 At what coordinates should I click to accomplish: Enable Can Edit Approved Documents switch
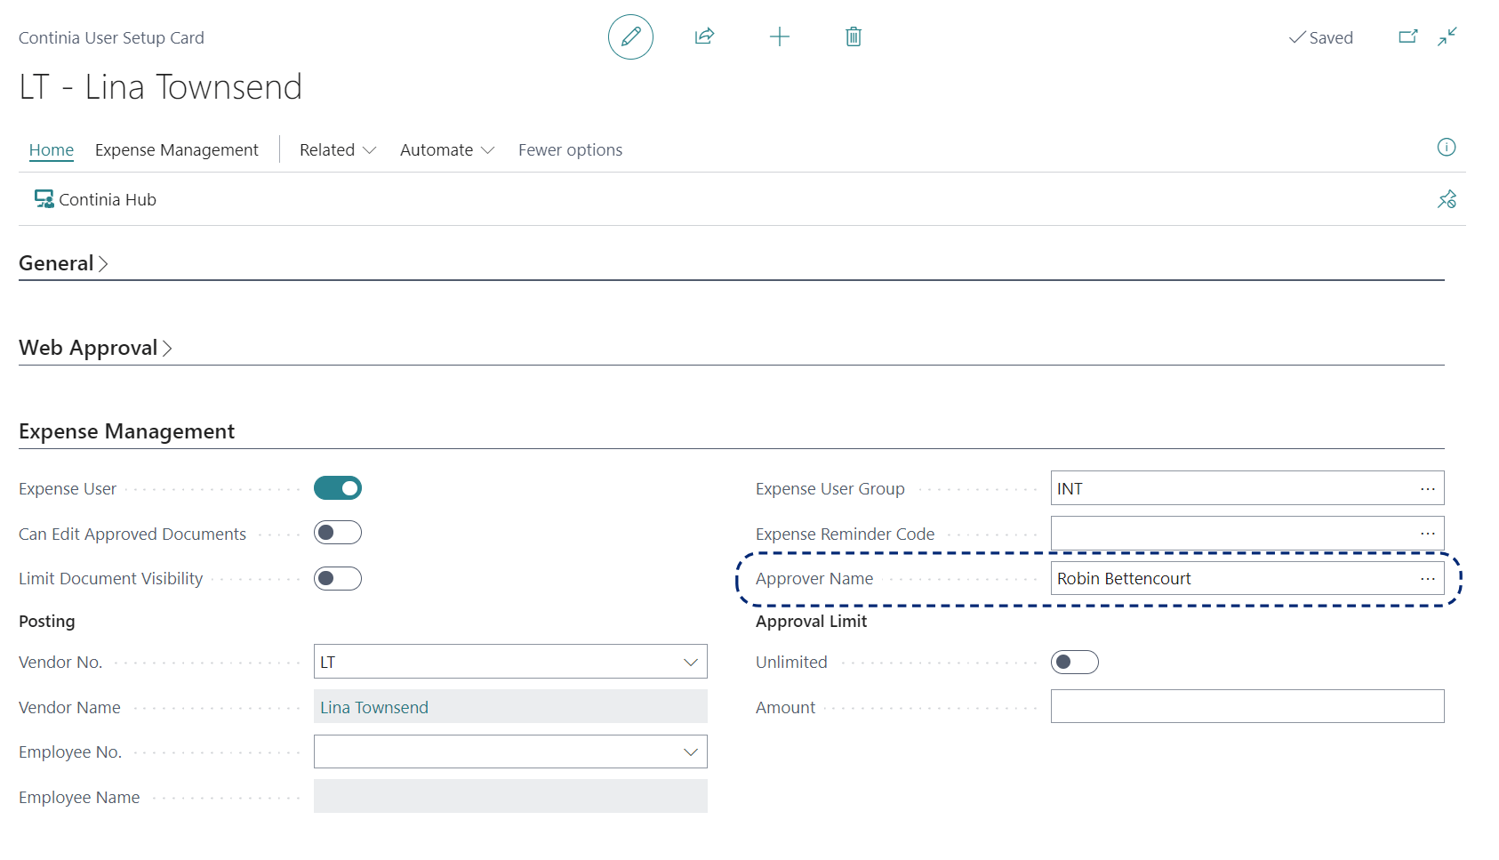(x=338, y=533)
